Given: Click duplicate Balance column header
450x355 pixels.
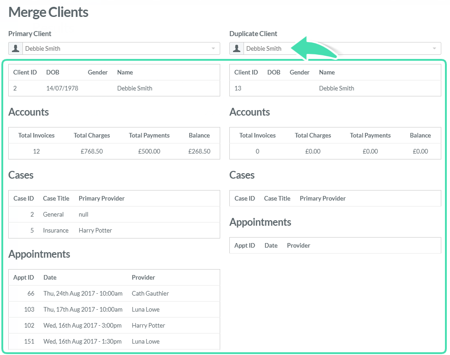Looking at the screenshot, I should coord(420,135).
